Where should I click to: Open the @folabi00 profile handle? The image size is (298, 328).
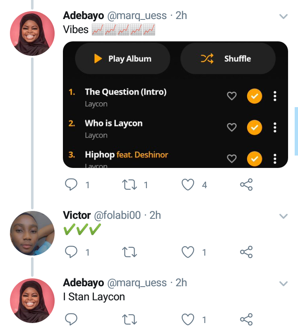(x=118, y=215)
